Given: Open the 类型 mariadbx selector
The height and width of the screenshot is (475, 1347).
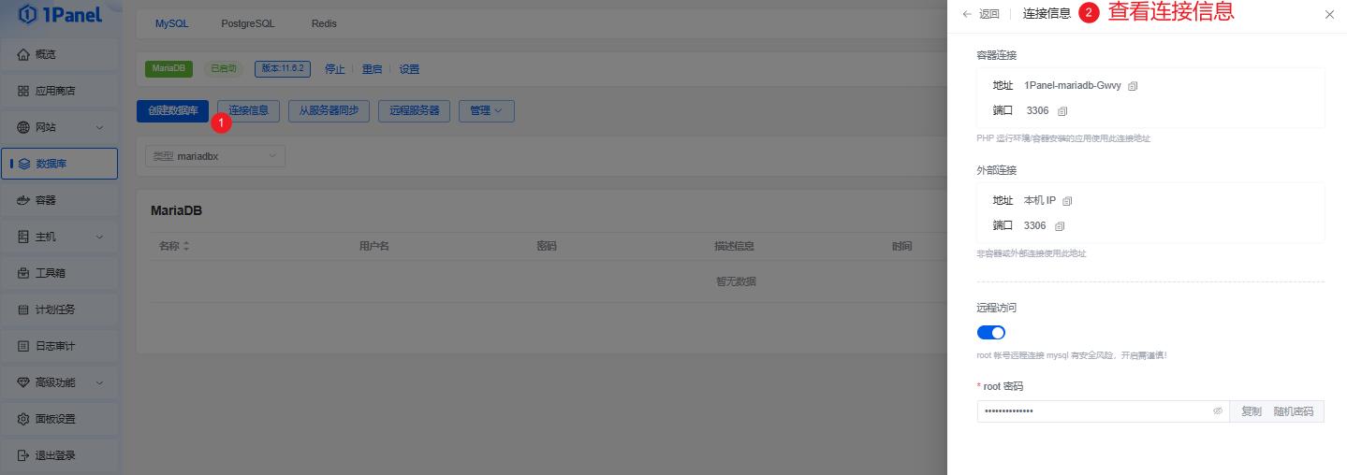Looking at the screenshot, I should [215, 156].
